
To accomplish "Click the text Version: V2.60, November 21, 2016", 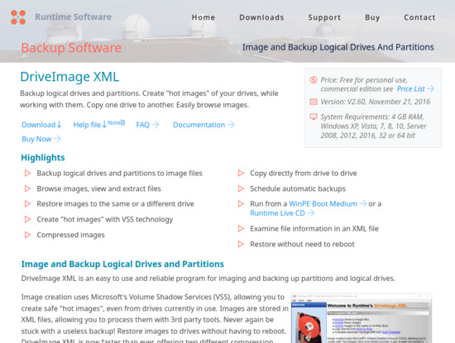I will (x=376, y=102).
